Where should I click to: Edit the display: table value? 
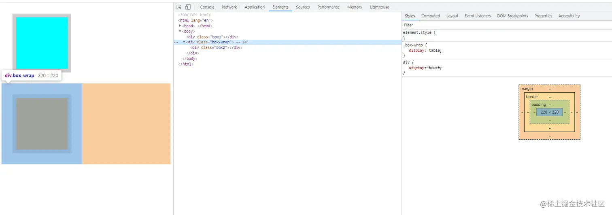(435, 51)
